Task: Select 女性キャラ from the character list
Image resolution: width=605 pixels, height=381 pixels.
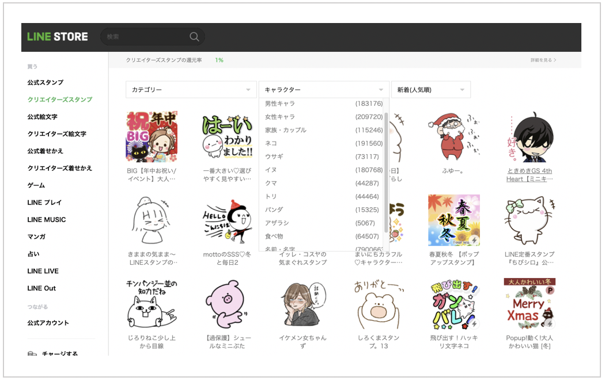Action: point(324,117)
